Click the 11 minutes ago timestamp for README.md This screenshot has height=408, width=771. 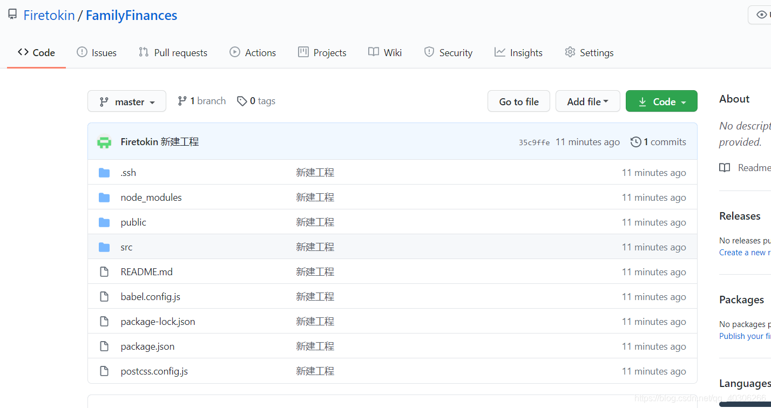coord(654,272)
